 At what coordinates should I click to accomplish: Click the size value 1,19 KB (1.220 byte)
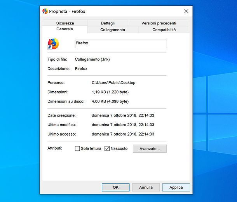(110, 92)
